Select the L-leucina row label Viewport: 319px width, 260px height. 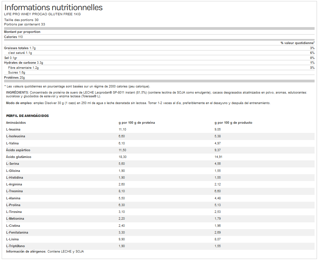[13, 129]
